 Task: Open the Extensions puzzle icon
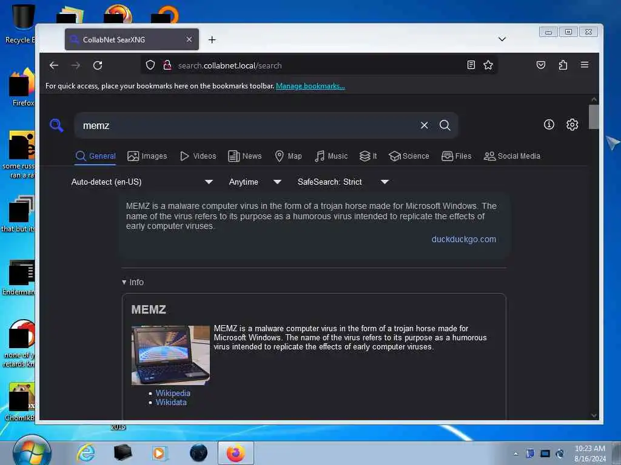563,65
